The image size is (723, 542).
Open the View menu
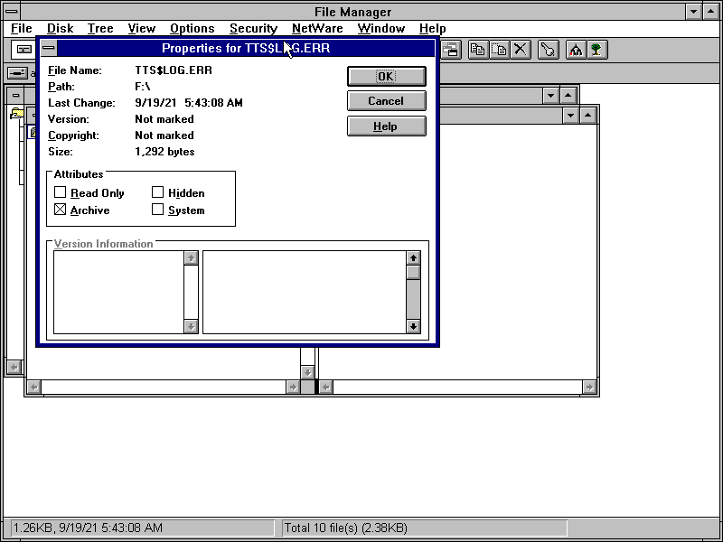pyautogui.click(x=142, y=28)
